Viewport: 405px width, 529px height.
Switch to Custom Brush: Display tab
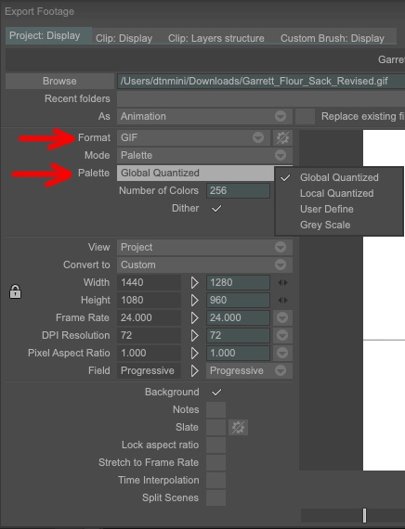tap(333, 38)
